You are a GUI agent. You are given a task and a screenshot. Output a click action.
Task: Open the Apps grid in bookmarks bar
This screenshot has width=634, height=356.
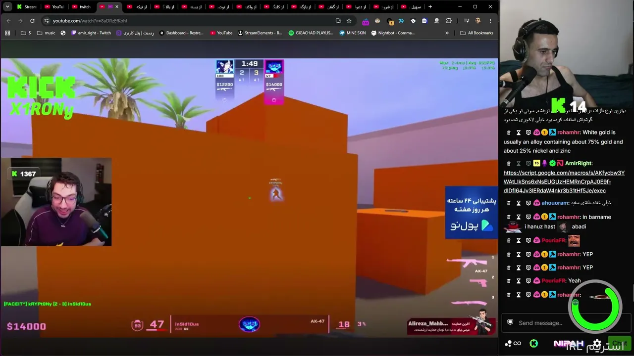point(7,33)
